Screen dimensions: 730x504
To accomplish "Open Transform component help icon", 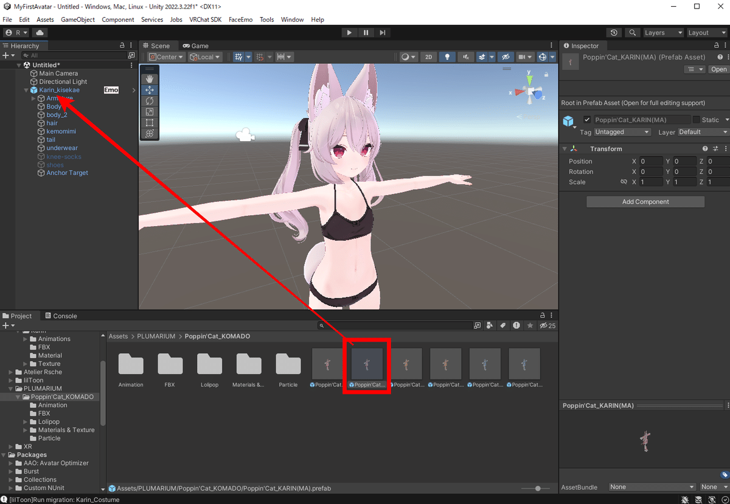I will click(705, 148).
